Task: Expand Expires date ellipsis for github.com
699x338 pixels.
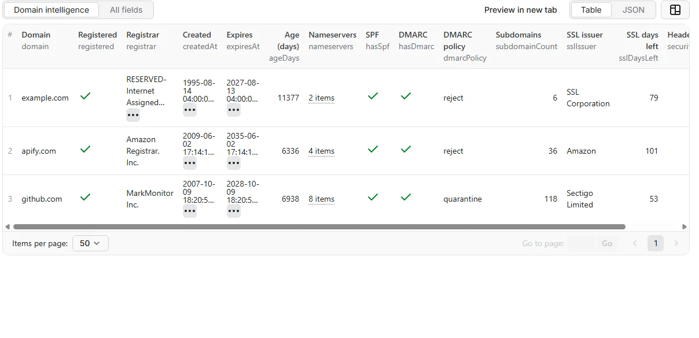Action: tap(234, 211)
